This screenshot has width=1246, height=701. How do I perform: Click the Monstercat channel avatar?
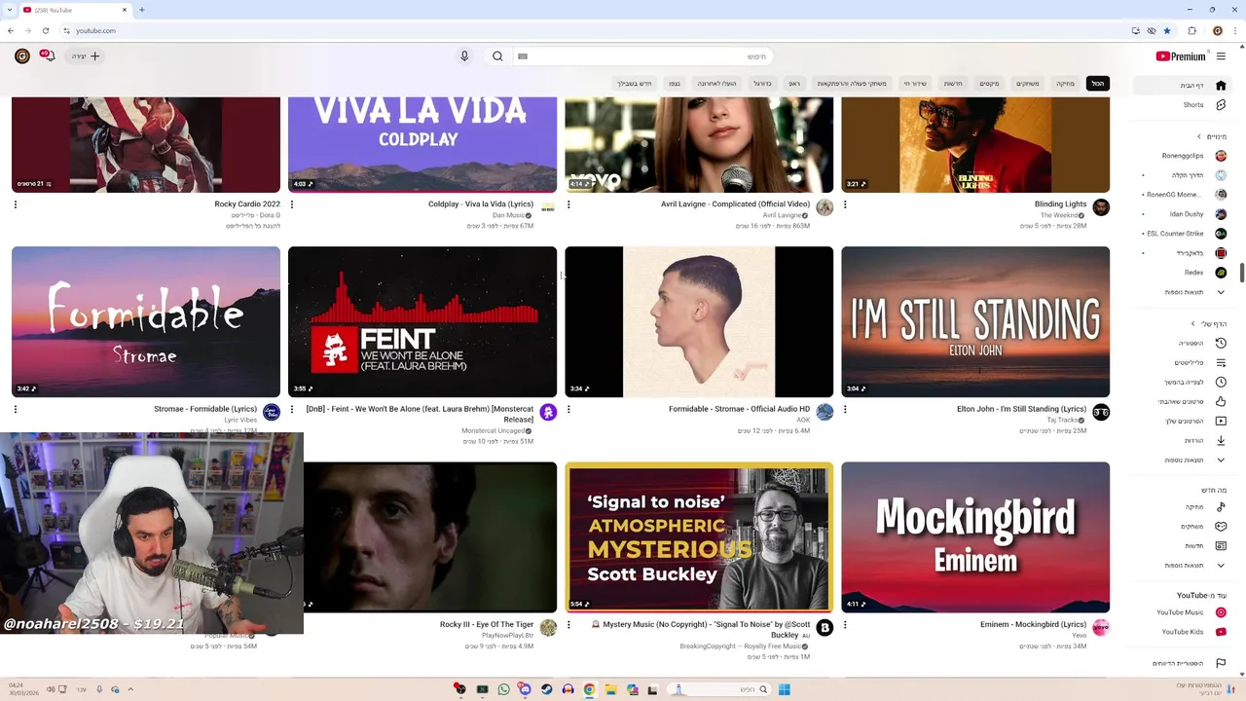[548, 413]
